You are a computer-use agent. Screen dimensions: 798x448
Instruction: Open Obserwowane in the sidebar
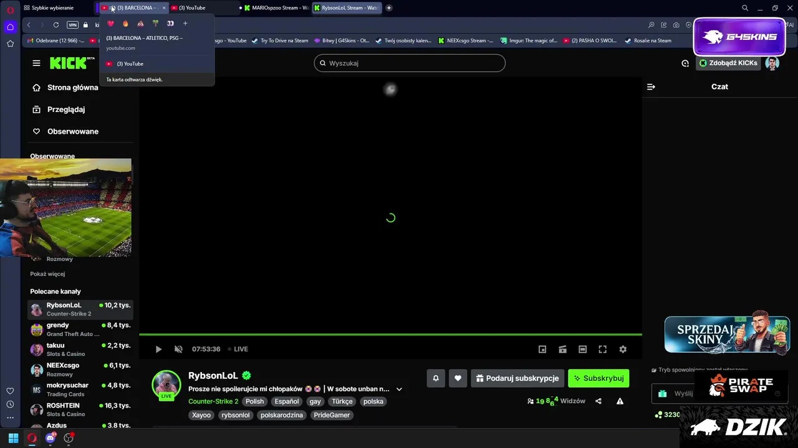(65, 131)
